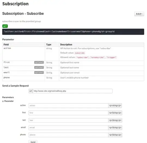The image size is (147, 143).
Task: Click the action parameter input
Action: pyautogui.click(x=68, y=106)
